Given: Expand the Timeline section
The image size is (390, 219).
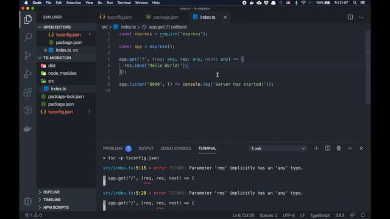Looking at the screenshot, I should (x=66, y=200).
